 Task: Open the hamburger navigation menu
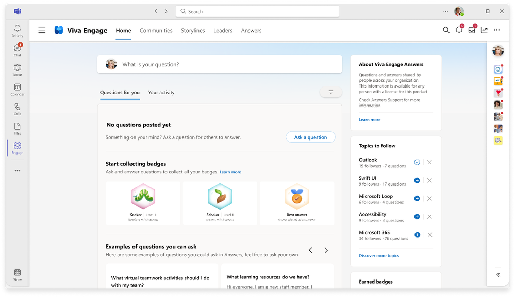tap(42, 30)
